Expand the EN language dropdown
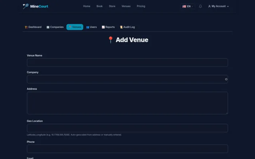The height and width of the screenshot is (159, 255). (188, 6)
